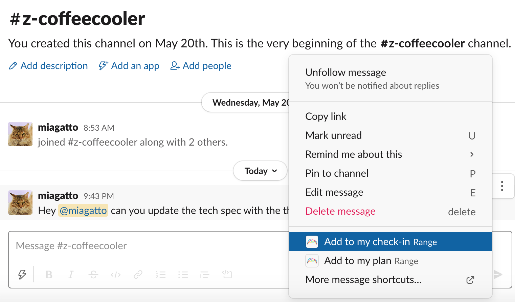Screen dimensions: 515x302
Task: Click the #z-coffeecooler channel heading
Action: (x=77, y=19)
